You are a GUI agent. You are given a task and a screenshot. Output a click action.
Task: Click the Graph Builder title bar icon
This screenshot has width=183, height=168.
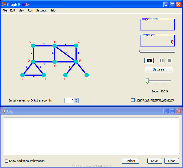[4, 4]
